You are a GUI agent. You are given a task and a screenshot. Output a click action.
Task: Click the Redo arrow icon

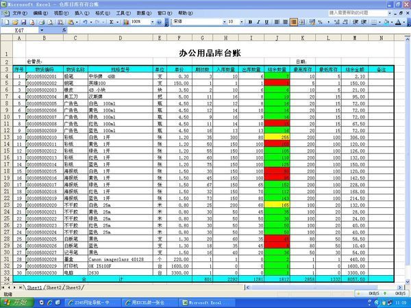tap(97, 22)
